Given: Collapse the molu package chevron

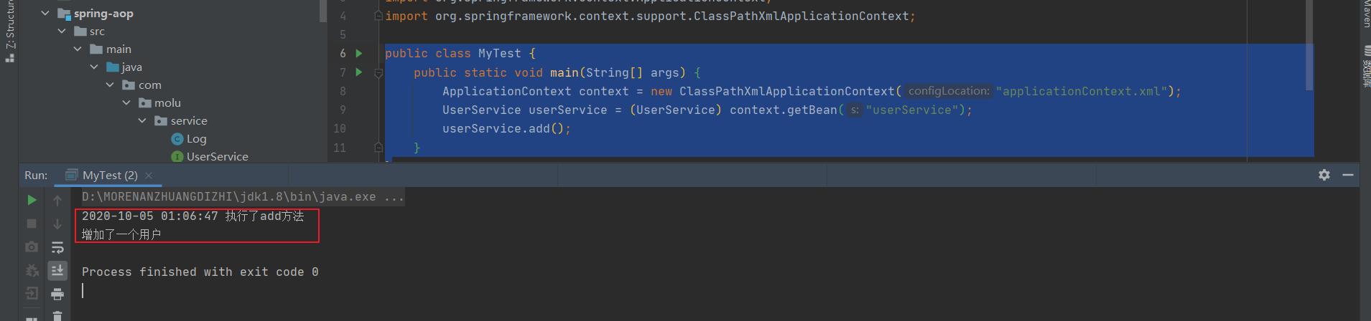Looking at the screenshot, I should coord(126,103).
